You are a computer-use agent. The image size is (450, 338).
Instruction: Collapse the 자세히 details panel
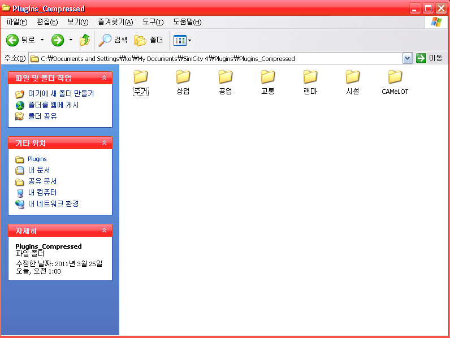pos(104,231)
